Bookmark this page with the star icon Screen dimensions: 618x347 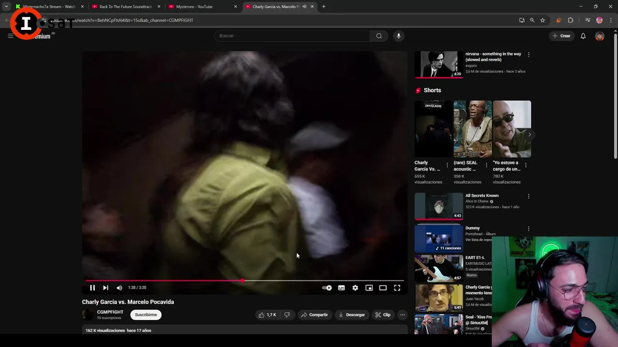point(543,20)
